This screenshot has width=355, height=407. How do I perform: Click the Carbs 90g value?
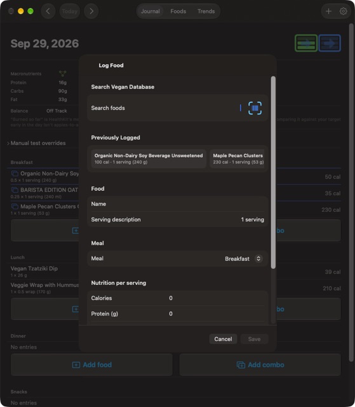pyautogui.click(x=62, y=91)
